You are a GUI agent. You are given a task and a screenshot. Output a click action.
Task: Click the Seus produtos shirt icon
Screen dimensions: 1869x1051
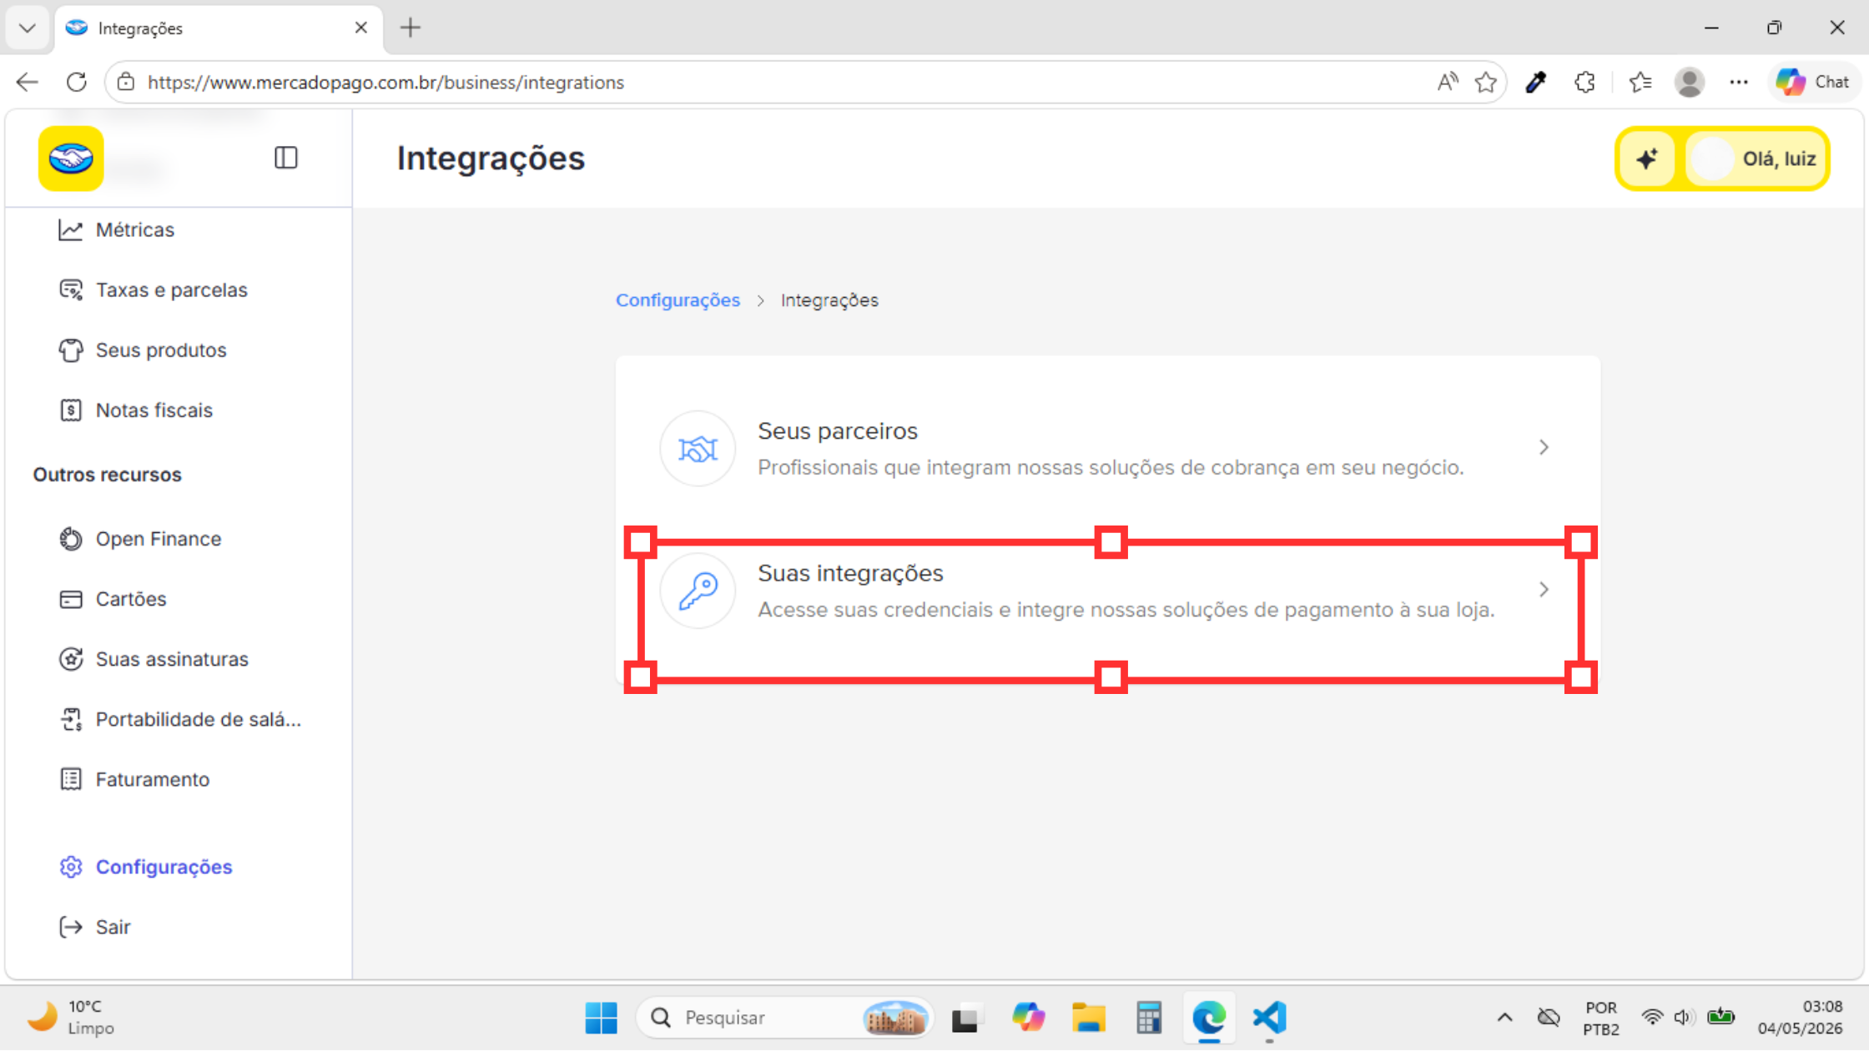click(71, 350)
